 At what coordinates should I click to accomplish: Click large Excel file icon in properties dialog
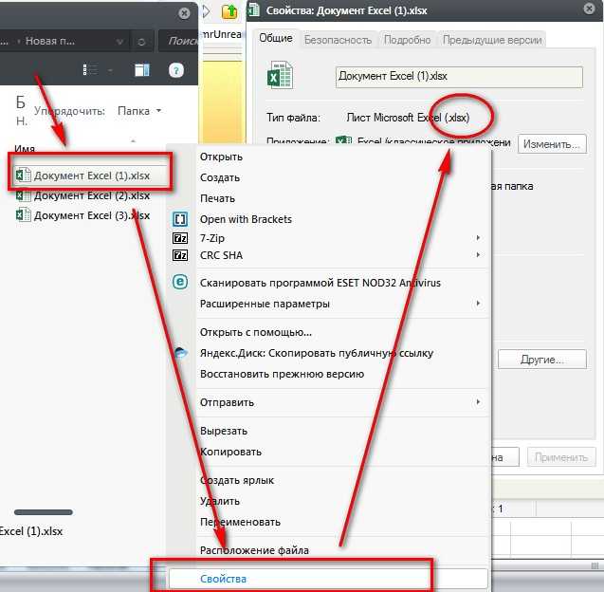280,75
